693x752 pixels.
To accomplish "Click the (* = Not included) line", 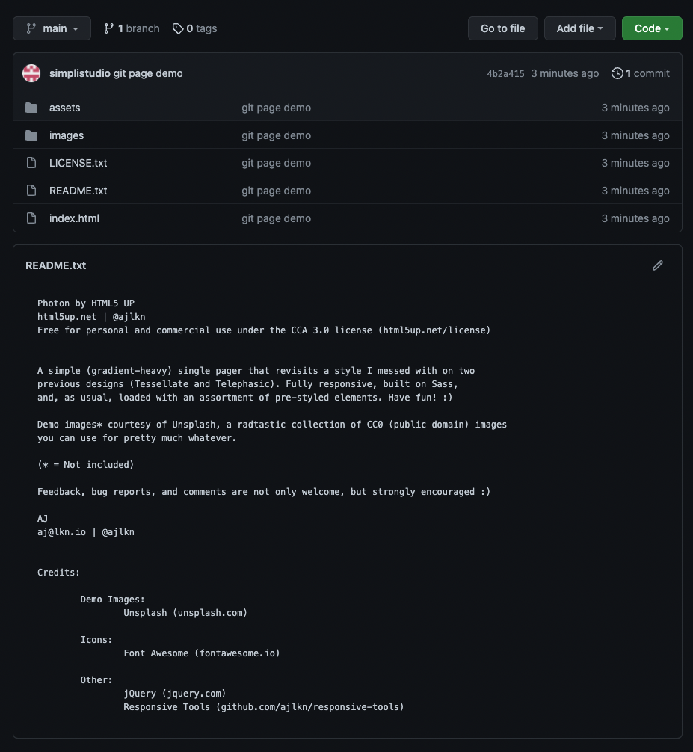I will click(86, 465).
